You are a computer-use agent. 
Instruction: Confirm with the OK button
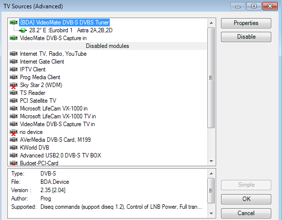[x=246, y=199]
